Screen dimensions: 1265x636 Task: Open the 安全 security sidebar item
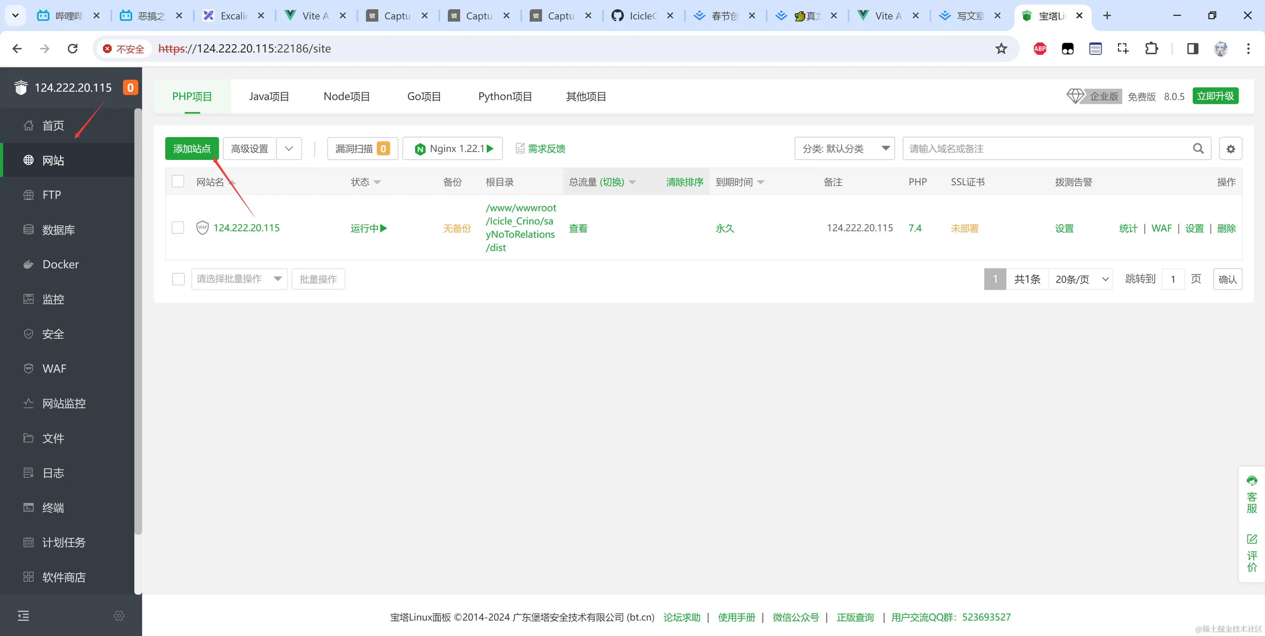click(x=68, y=334)
